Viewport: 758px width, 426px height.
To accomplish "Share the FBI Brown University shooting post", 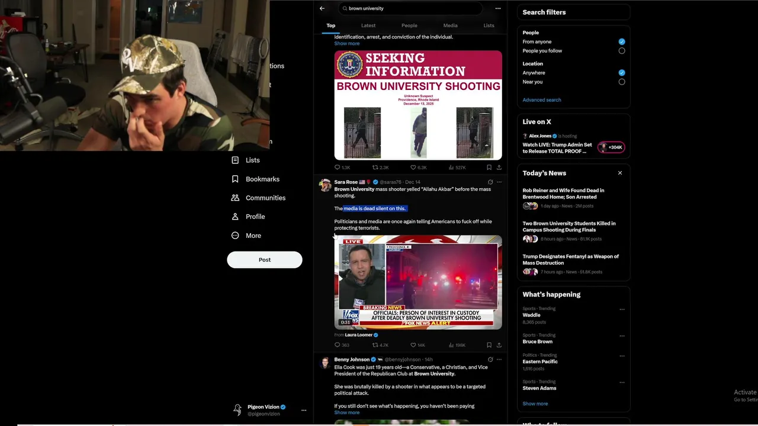I will tap(499, 167).
